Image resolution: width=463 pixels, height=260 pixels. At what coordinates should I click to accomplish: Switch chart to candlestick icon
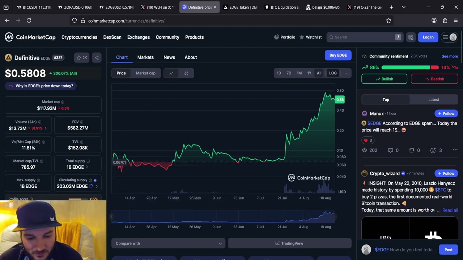click(x=186, y=73)
